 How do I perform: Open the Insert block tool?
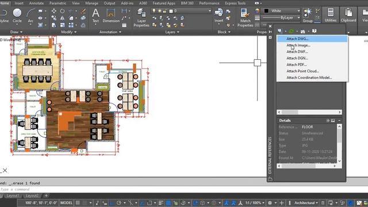[x=218, y=16]
